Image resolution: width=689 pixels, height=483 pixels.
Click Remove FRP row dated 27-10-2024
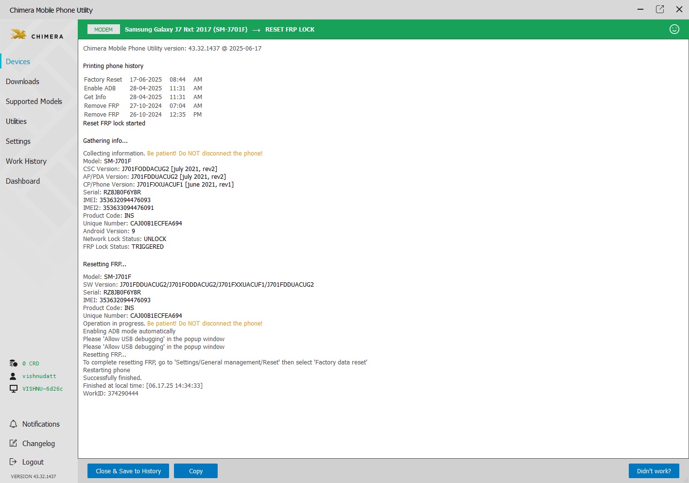coord(143,106)
